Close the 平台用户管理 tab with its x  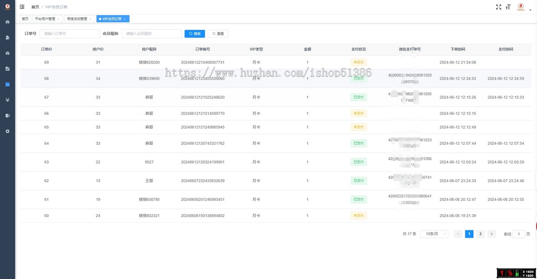pyautogui.click(x=58, y=19)
